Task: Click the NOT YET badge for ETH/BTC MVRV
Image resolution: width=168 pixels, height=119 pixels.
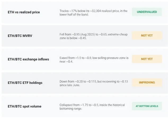Action: click(x=147, y=35)
